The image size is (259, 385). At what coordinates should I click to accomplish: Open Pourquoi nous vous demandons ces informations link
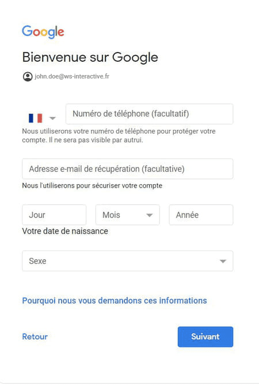pos(115,301)
